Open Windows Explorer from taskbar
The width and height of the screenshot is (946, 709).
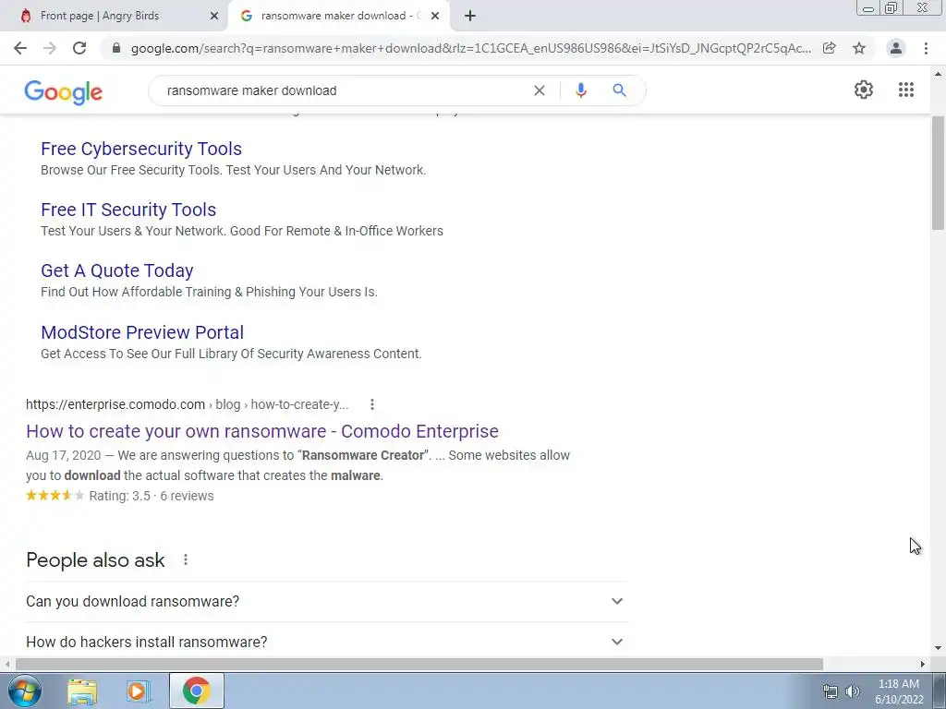82,692
